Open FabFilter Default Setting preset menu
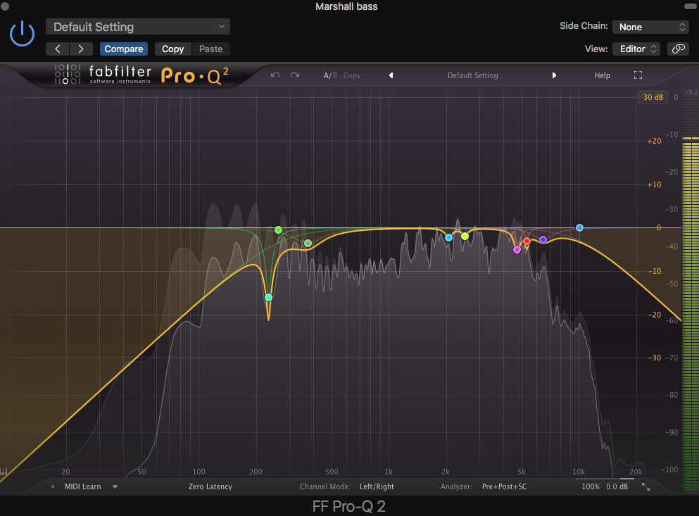699x516 pixels. [x=472, y=75]
